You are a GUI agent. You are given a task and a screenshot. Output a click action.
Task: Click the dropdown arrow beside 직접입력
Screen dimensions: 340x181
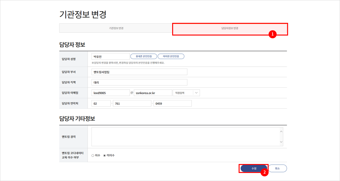(x=197, y=93)
